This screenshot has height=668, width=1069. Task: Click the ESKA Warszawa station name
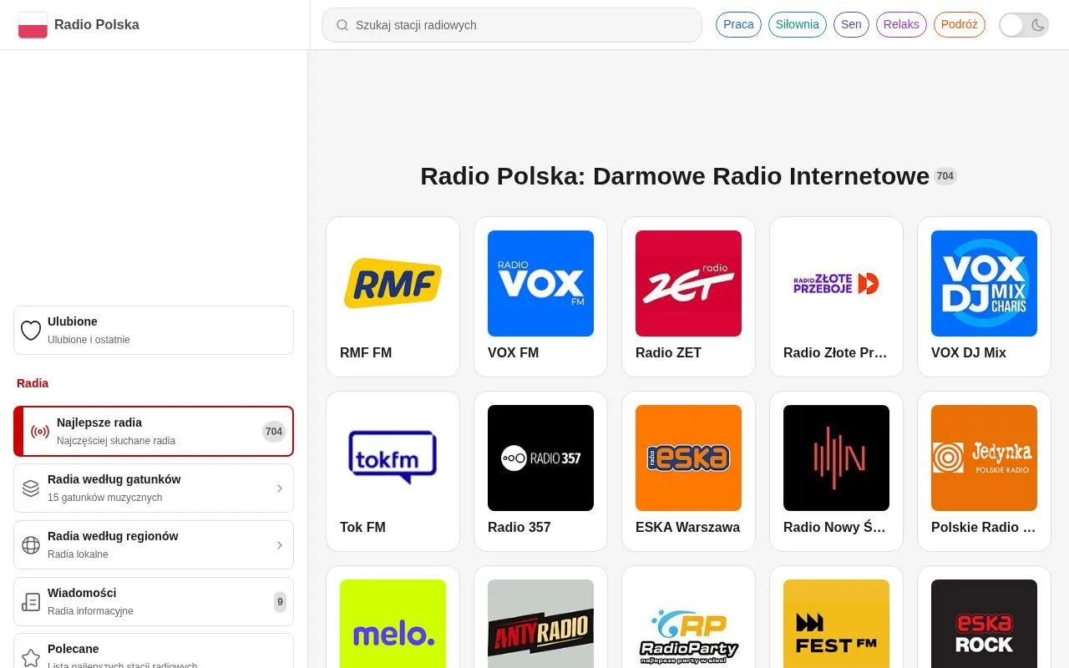pos(687,528)
